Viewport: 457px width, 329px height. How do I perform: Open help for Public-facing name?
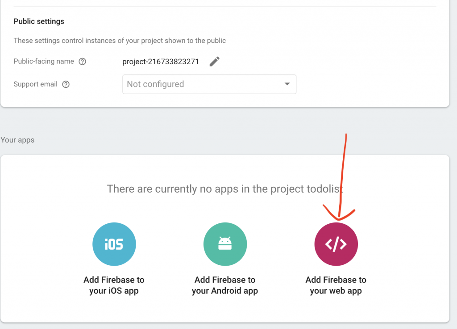83,62
